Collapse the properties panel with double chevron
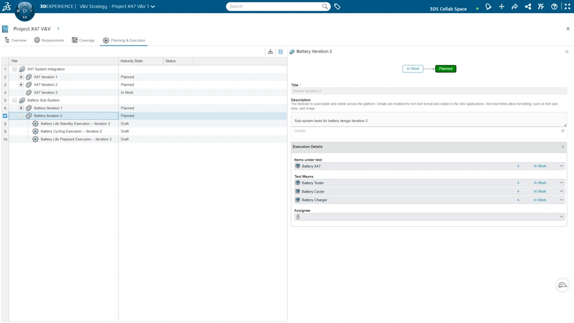This screenshot has width=574, height=323. [567, 51]
